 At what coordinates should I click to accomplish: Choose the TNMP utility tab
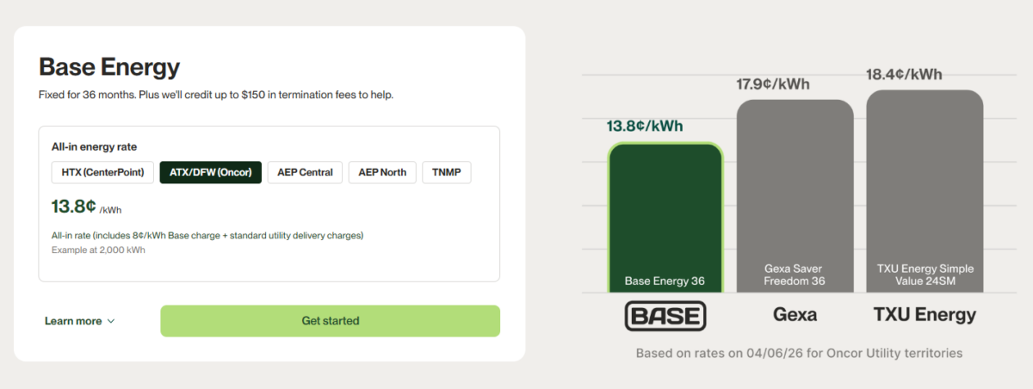447,172
